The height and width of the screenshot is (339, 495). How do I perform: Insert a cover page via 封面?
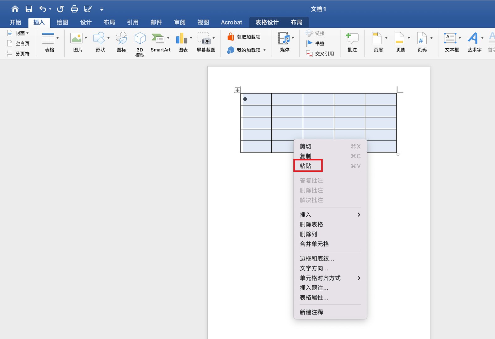pos(18,33)
